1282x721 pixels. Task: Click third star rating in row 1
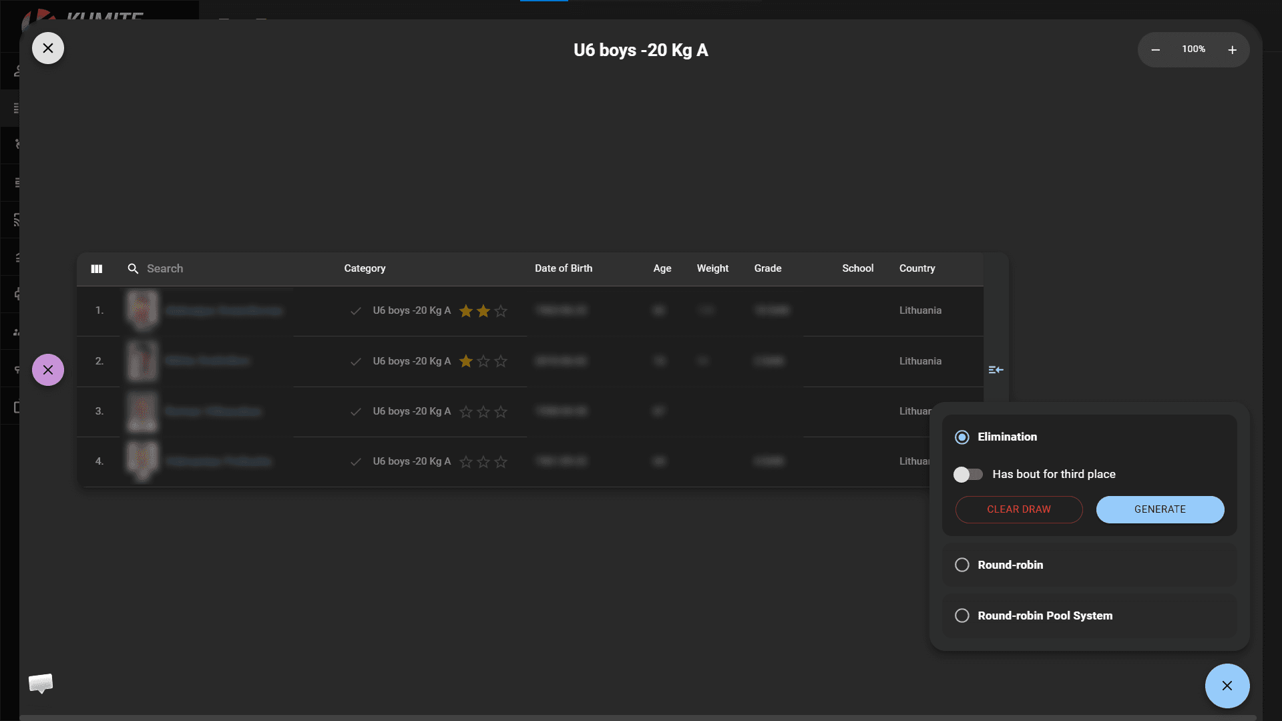pyautogui.click(x=501, y=311)
